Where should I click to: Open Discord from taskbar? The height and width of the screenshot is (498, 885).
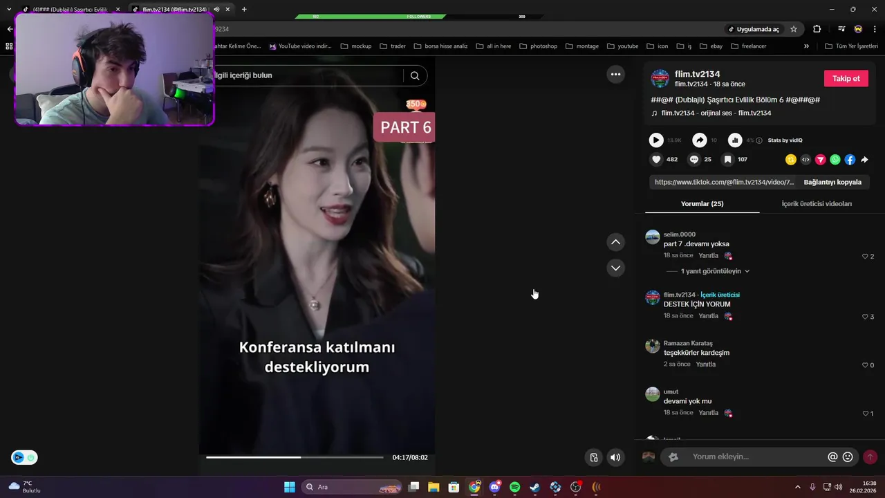point(494,487)
